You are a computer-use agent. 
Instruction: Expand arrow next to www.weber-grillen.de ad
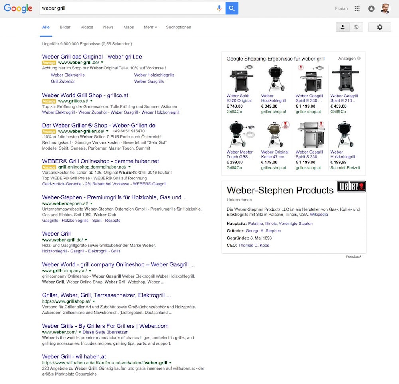107,131
